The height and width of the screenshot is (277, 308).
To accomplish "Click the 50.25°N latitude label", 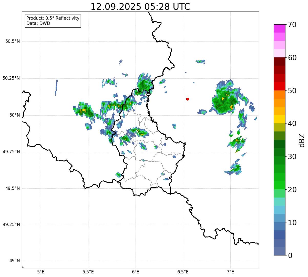I will pyautogui.click(x=11, y=78).
